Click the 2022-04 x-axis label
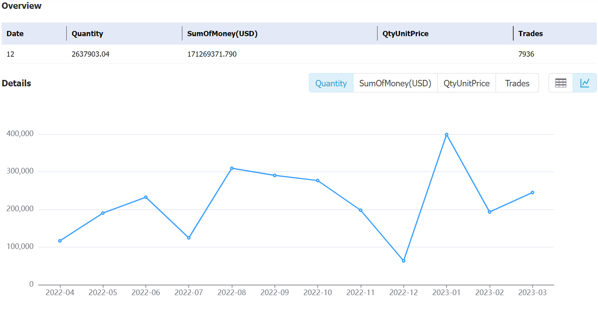598x312 pixels. (x=60, y=292)
